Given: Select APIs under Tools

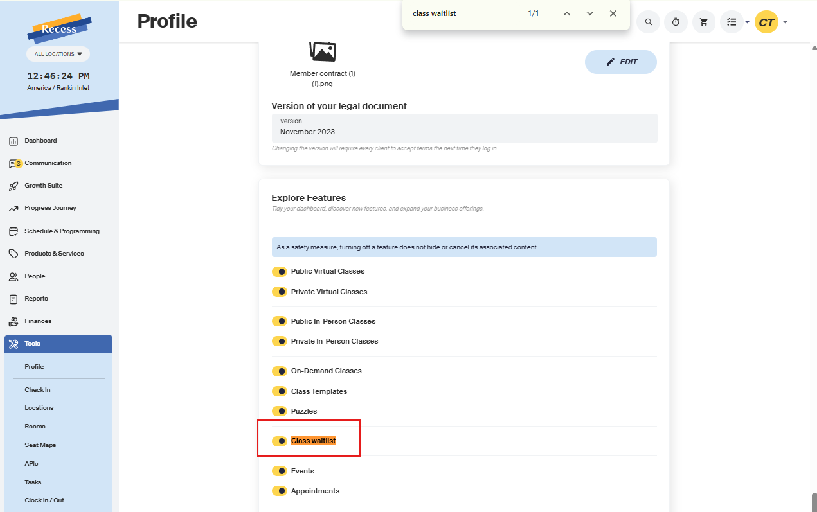Looking at the screenshot, I should (x=31, y=464).
